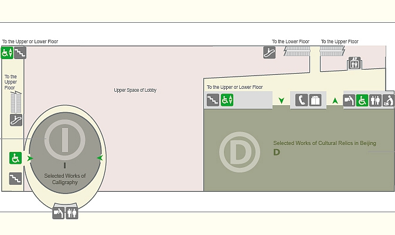Click the green up arrow at hall D exit

pos(335,101)
